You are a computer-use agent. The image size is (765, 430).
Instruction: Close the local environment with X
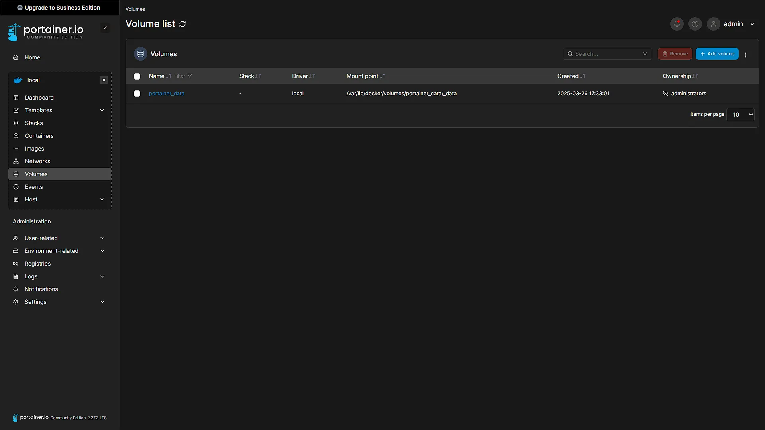click(104, 80)
